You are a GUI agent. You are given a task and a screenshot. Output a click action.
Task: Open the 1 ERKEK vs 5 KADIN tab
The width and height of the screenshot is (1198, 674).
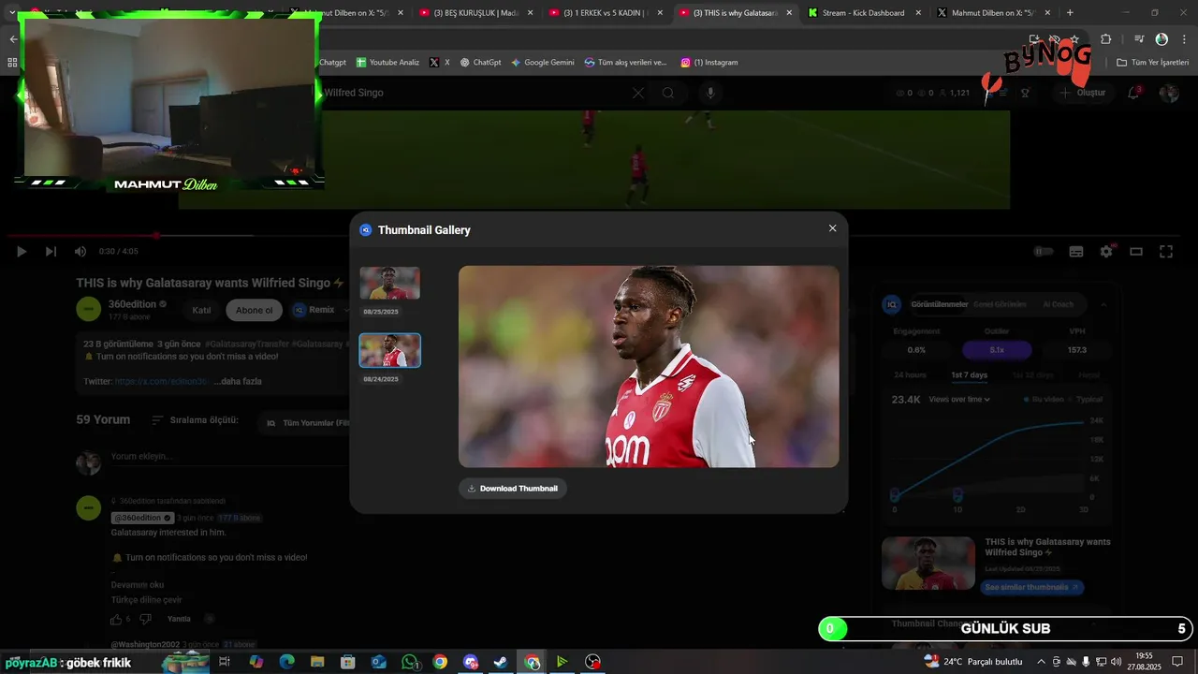point(606,13)
